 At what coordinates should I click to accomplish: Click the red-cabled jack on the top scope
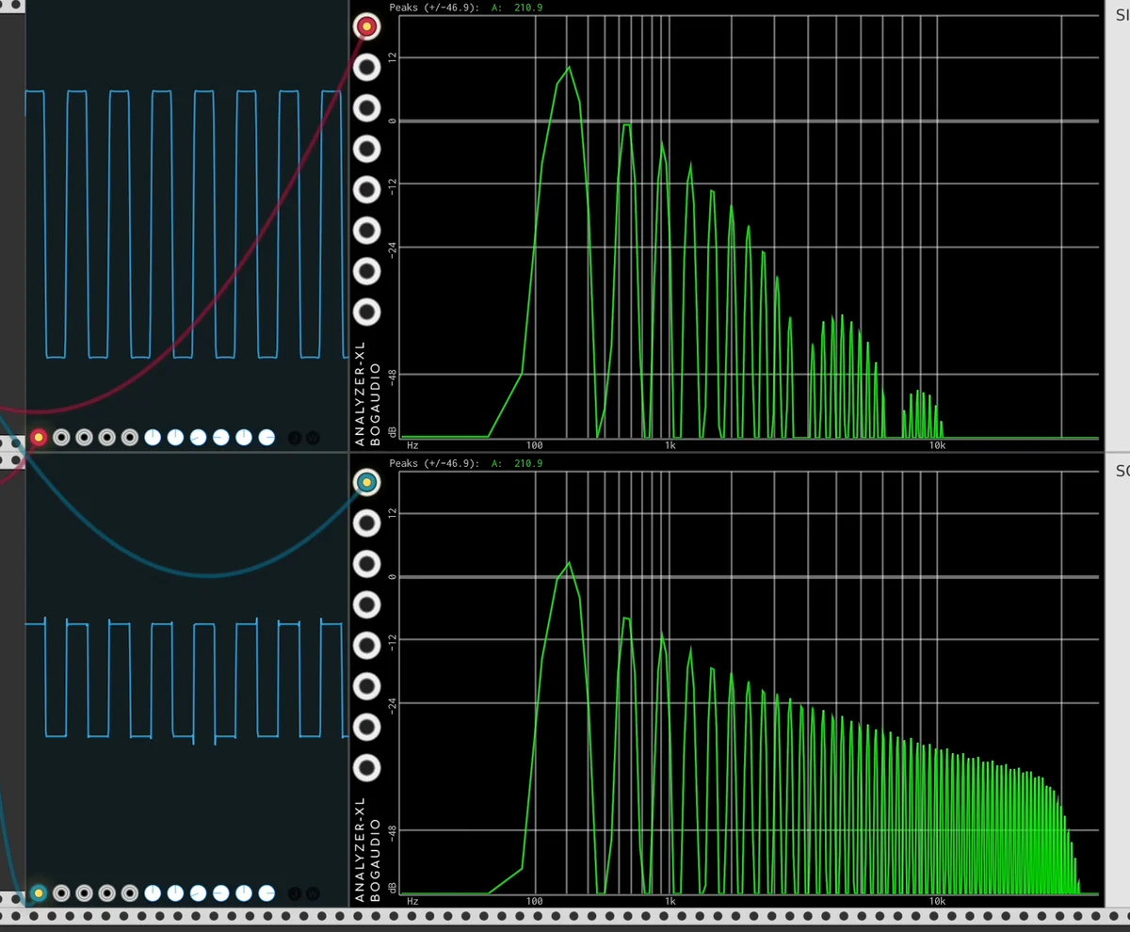click(39, 437)
